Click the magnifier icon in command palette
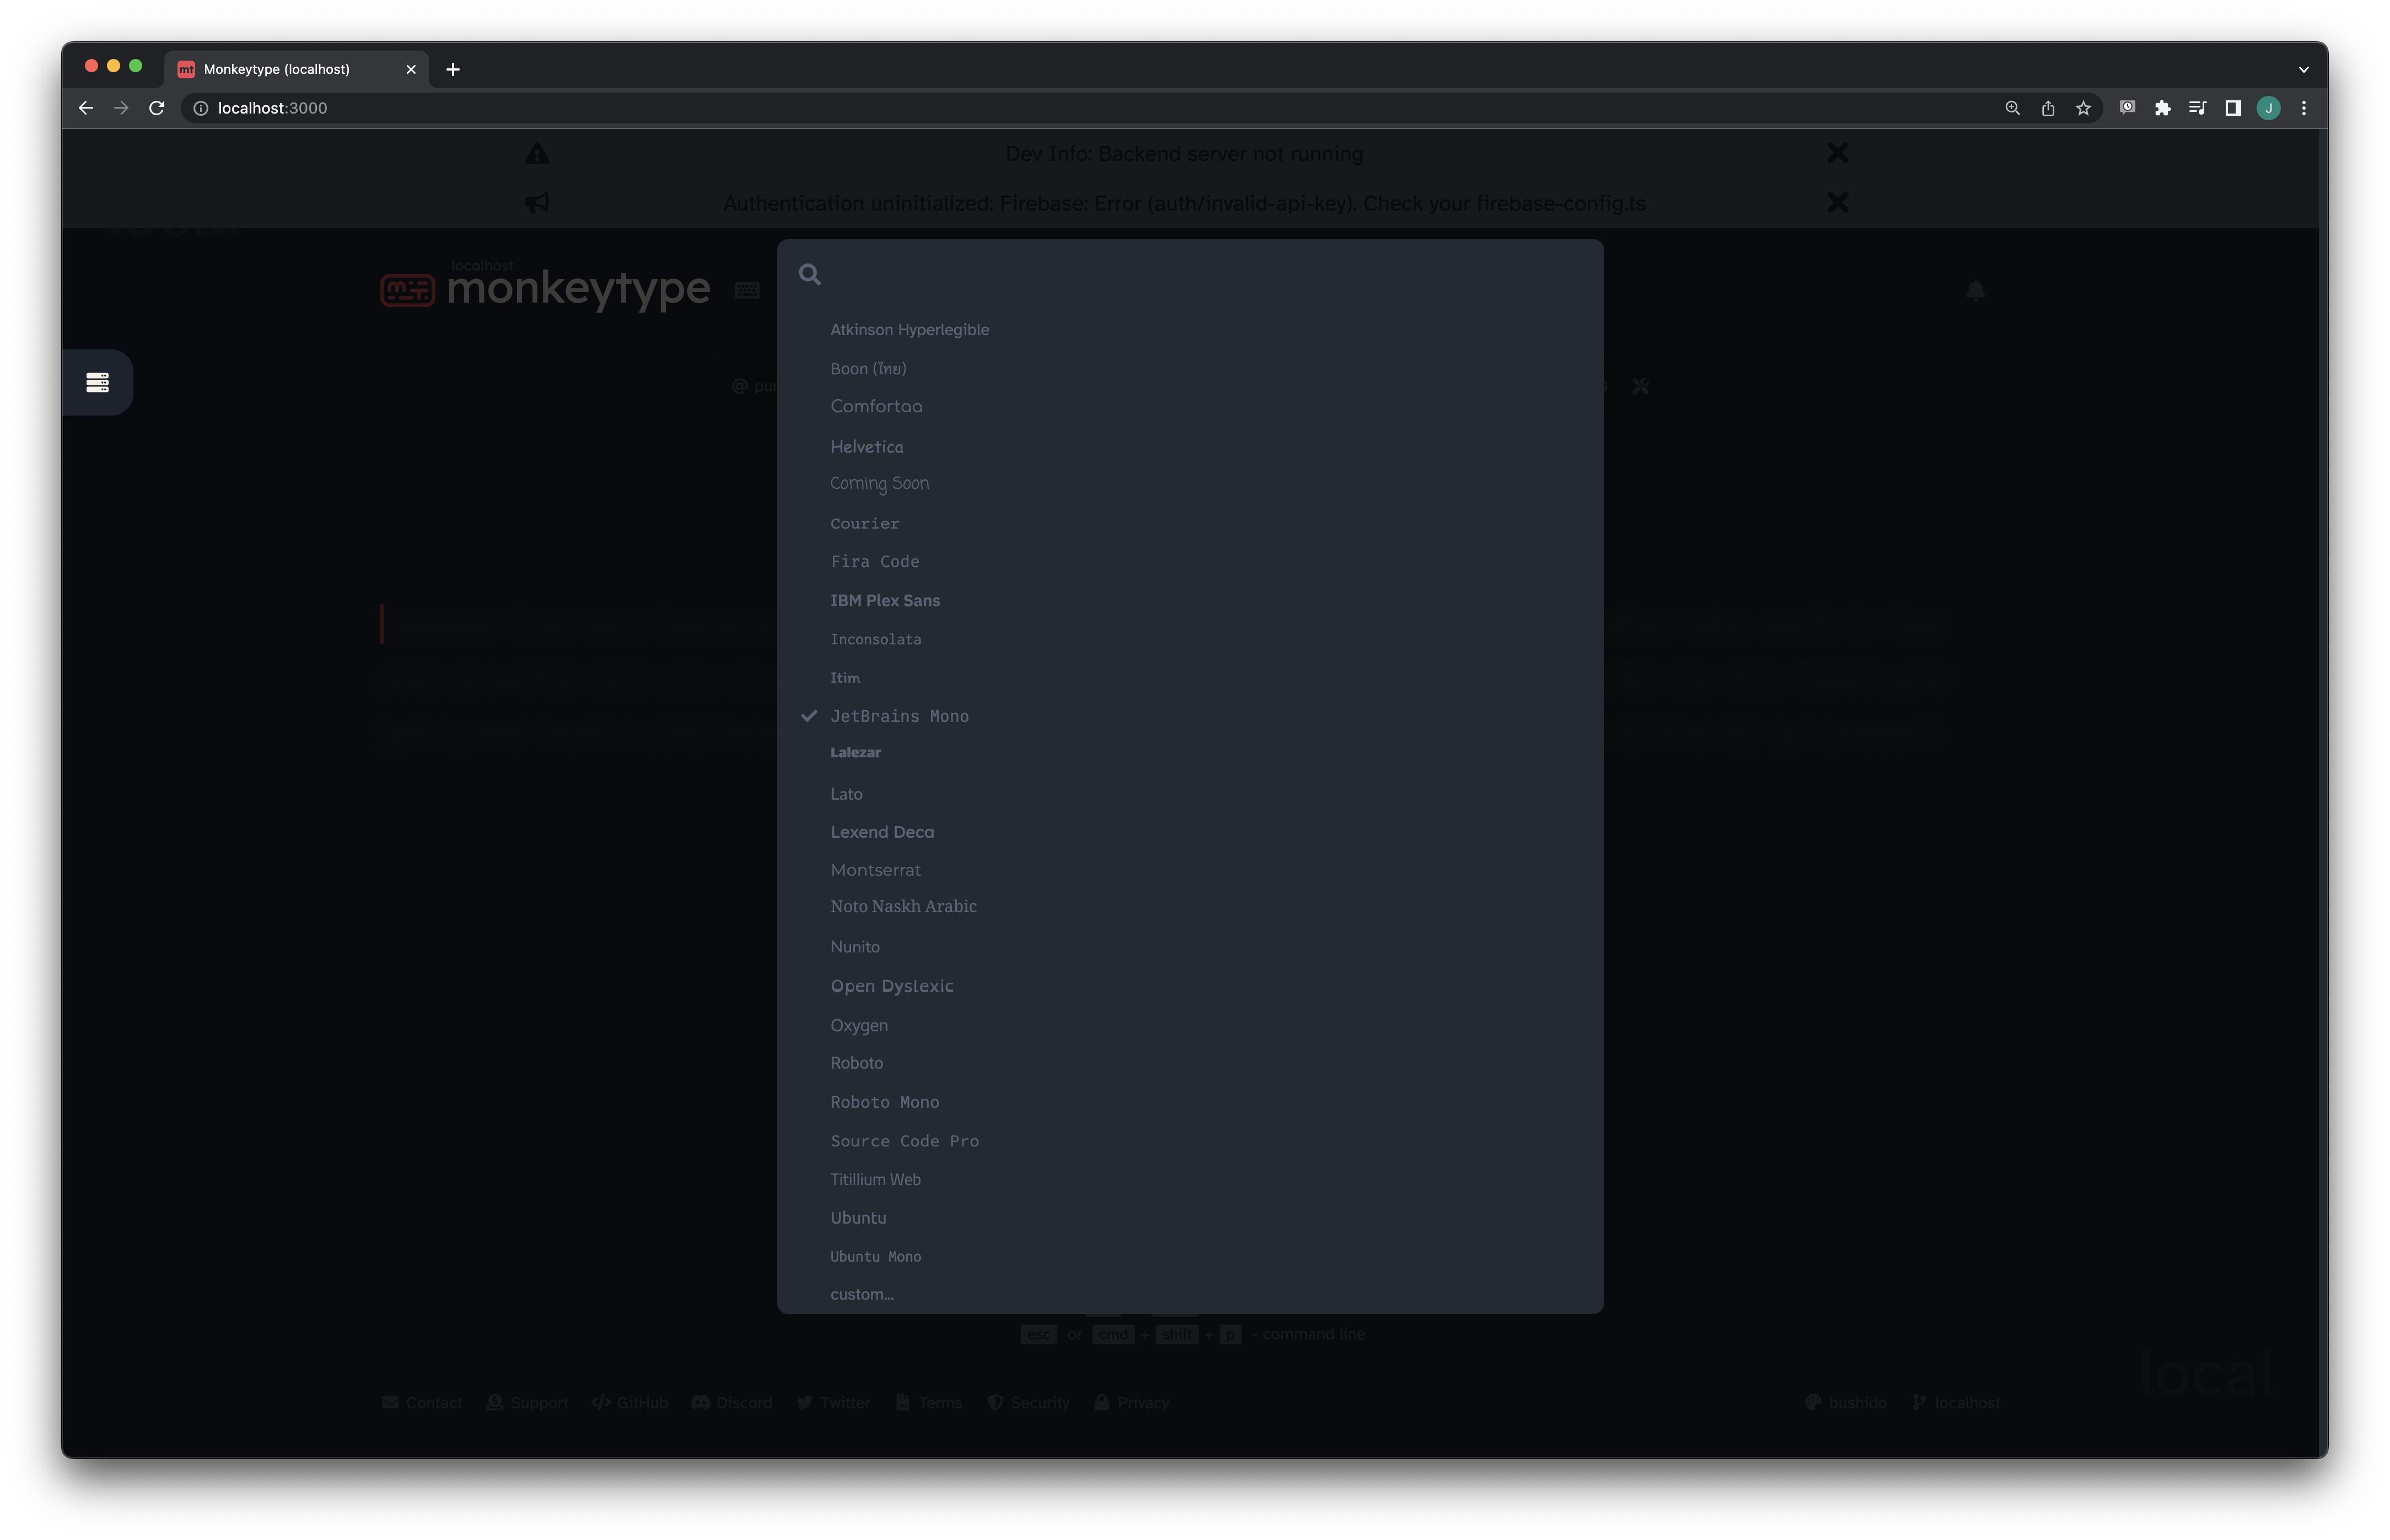Viewport: 2390px width, 1540px height. [810, 275]
